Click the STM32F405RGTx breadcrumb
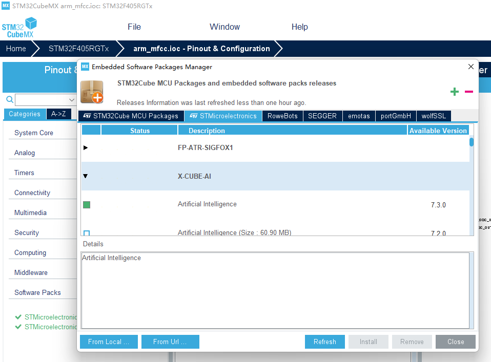The height and width of the screenshot is (362, 491). coord(78,49)
